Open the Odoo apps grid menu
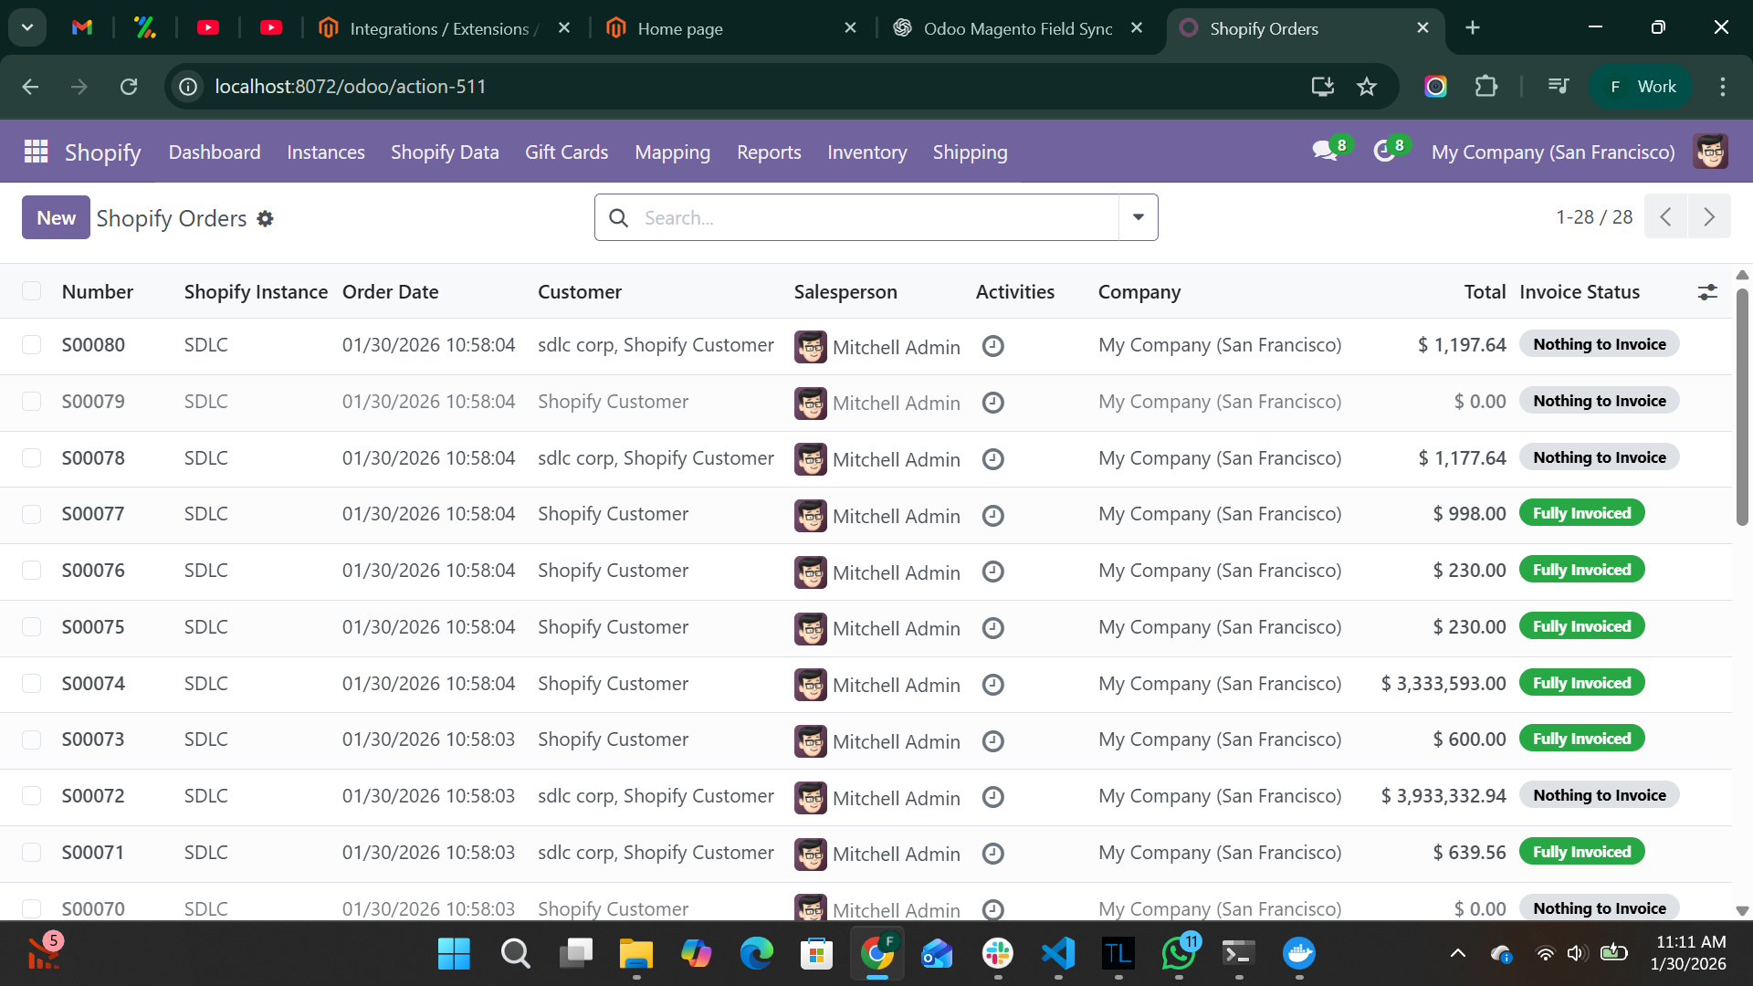Image resolution: width=1753 pixels, height=986 pixels. [x=35, y=152]
